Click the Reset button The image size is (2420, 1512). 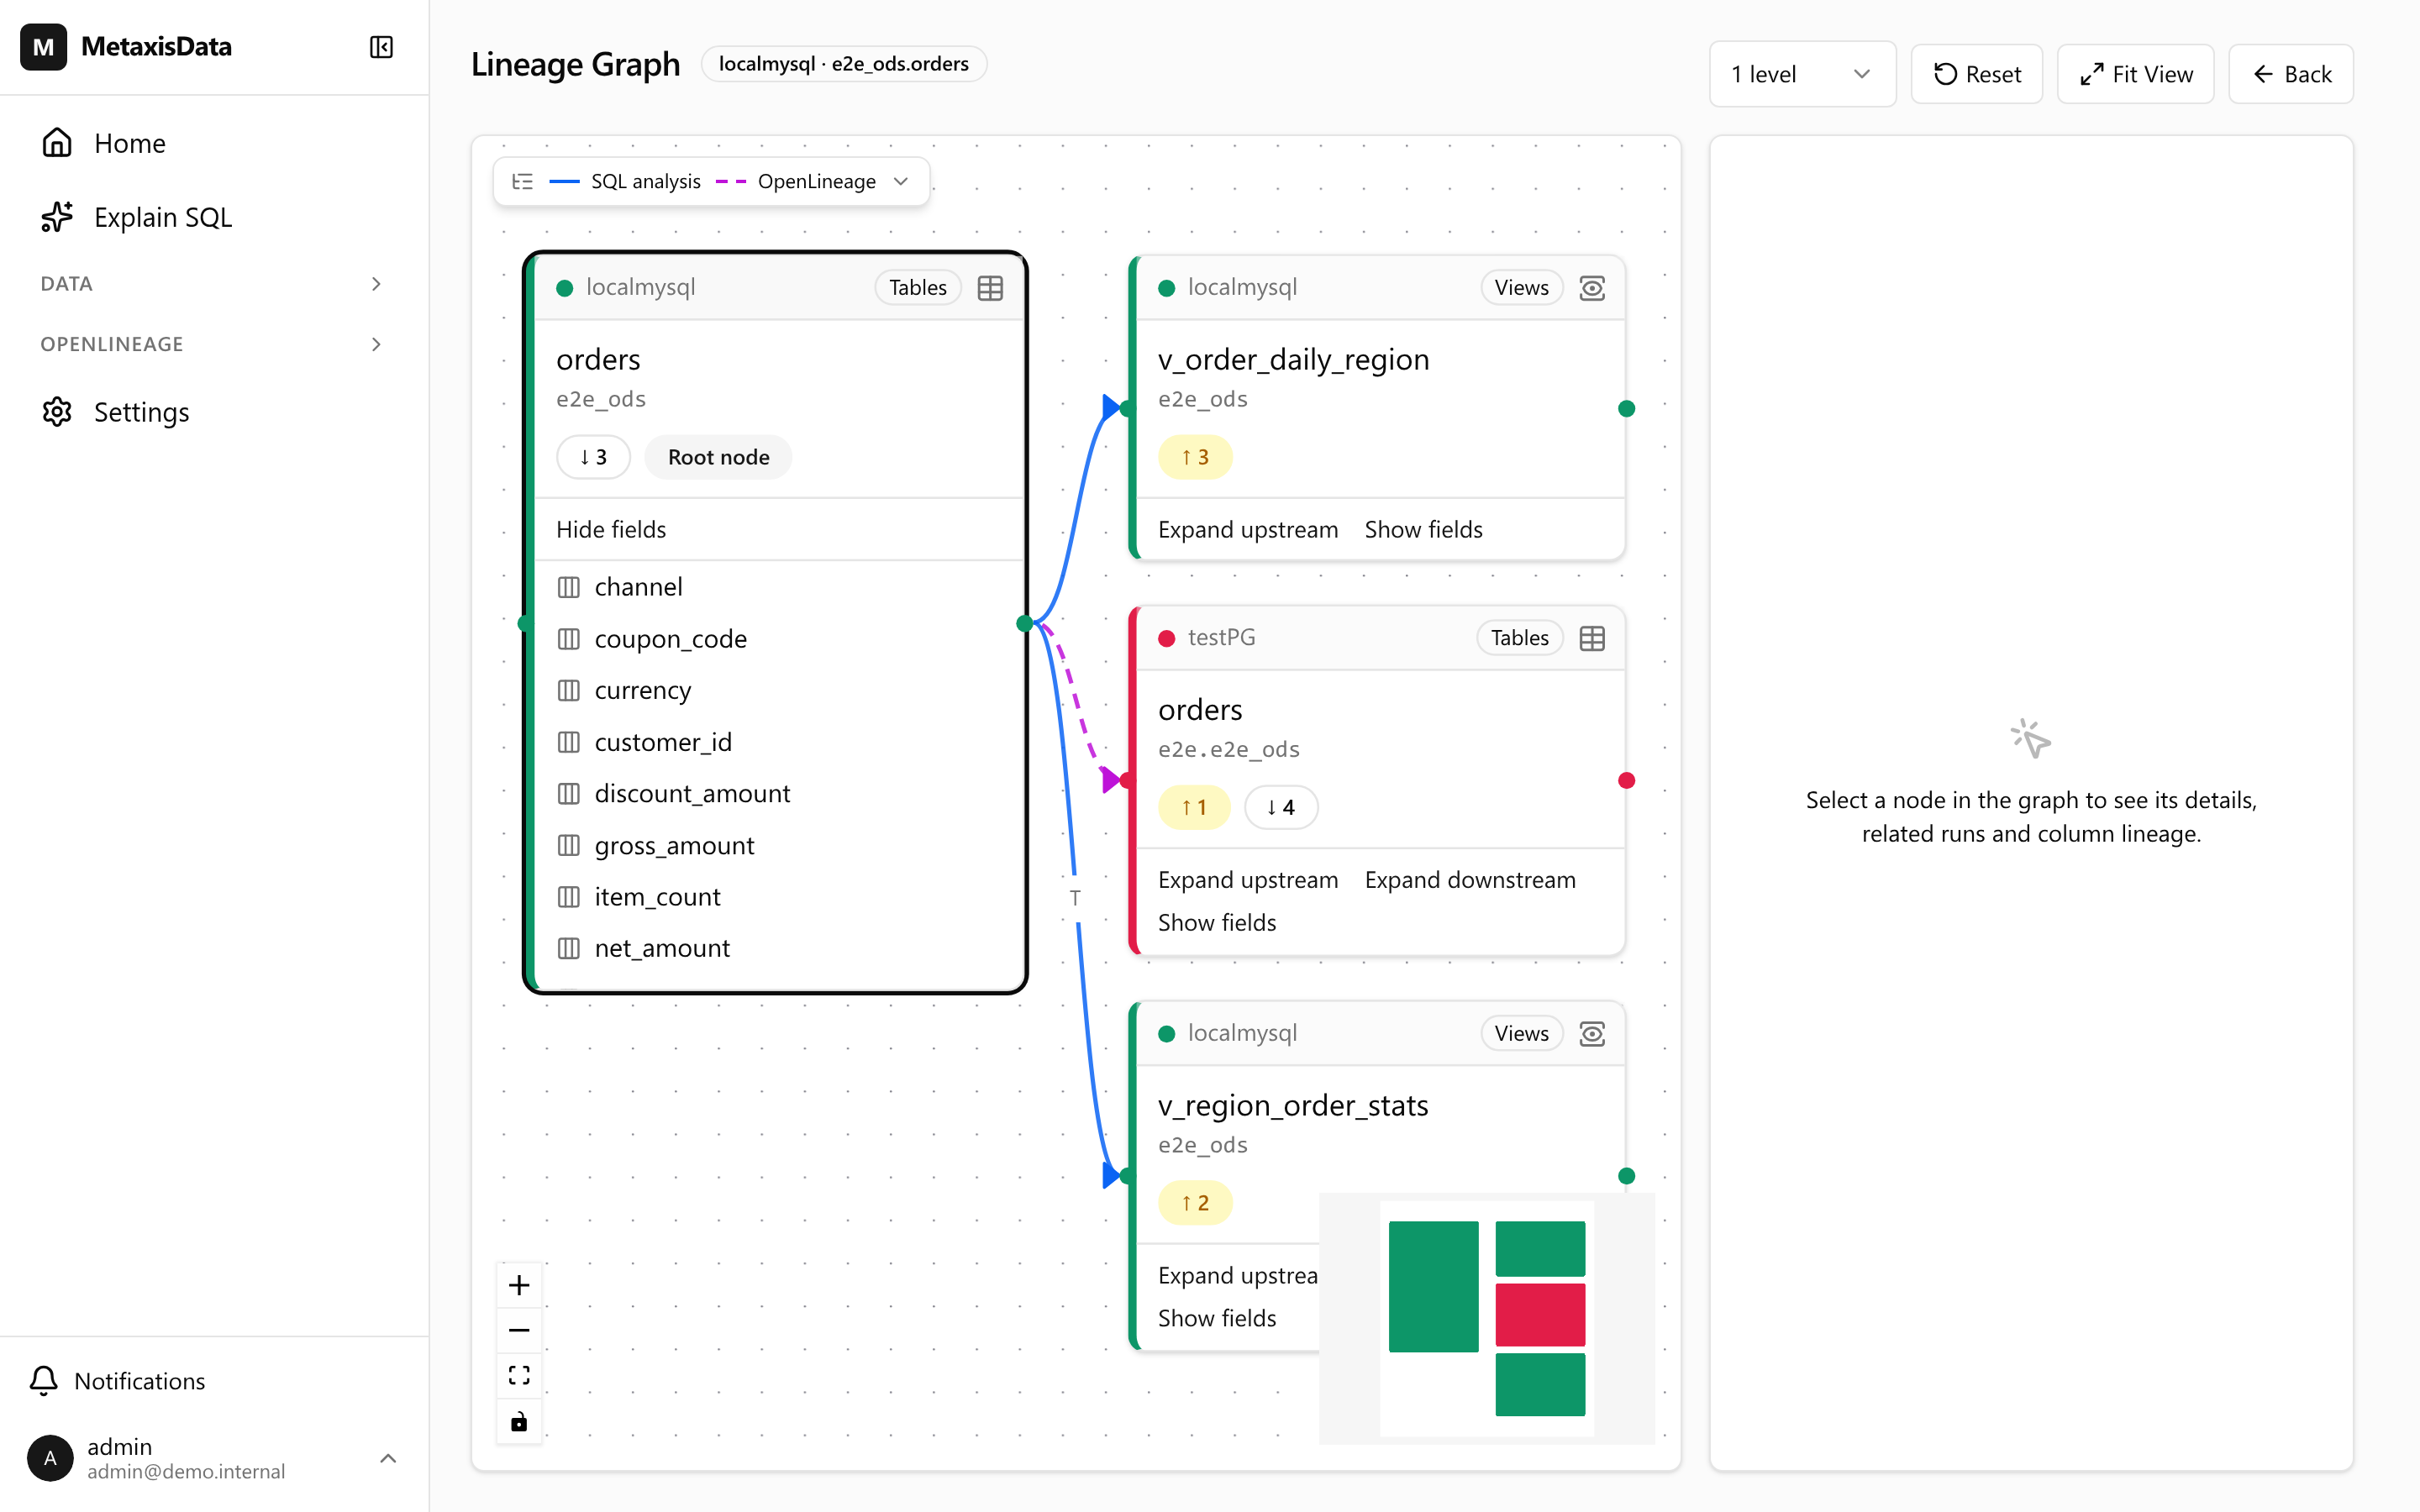tap(1977, 74)
